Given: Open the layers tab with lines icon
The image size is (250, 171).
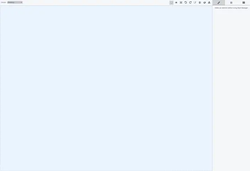Looking at the screenshot, I should click(x=231, y=3).
